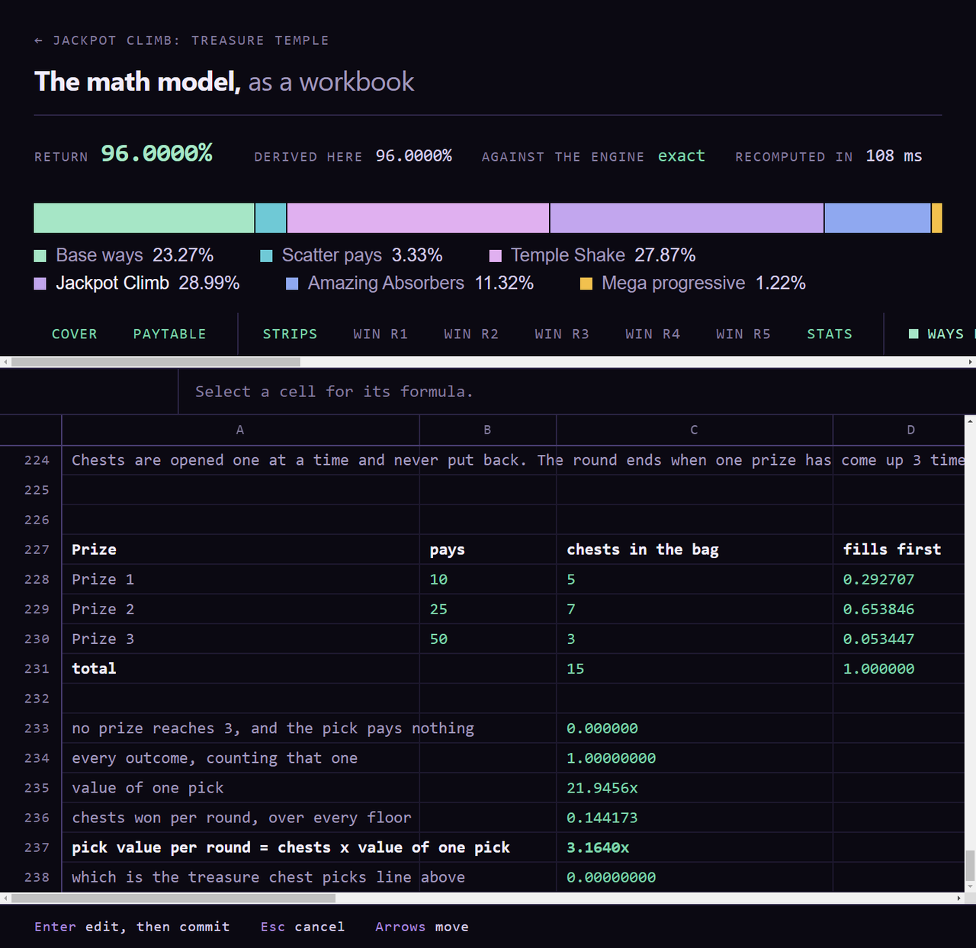Screen dimensions: 976x948
Task: Open the WIN R4 tab
Action: [x=653, y=334]
